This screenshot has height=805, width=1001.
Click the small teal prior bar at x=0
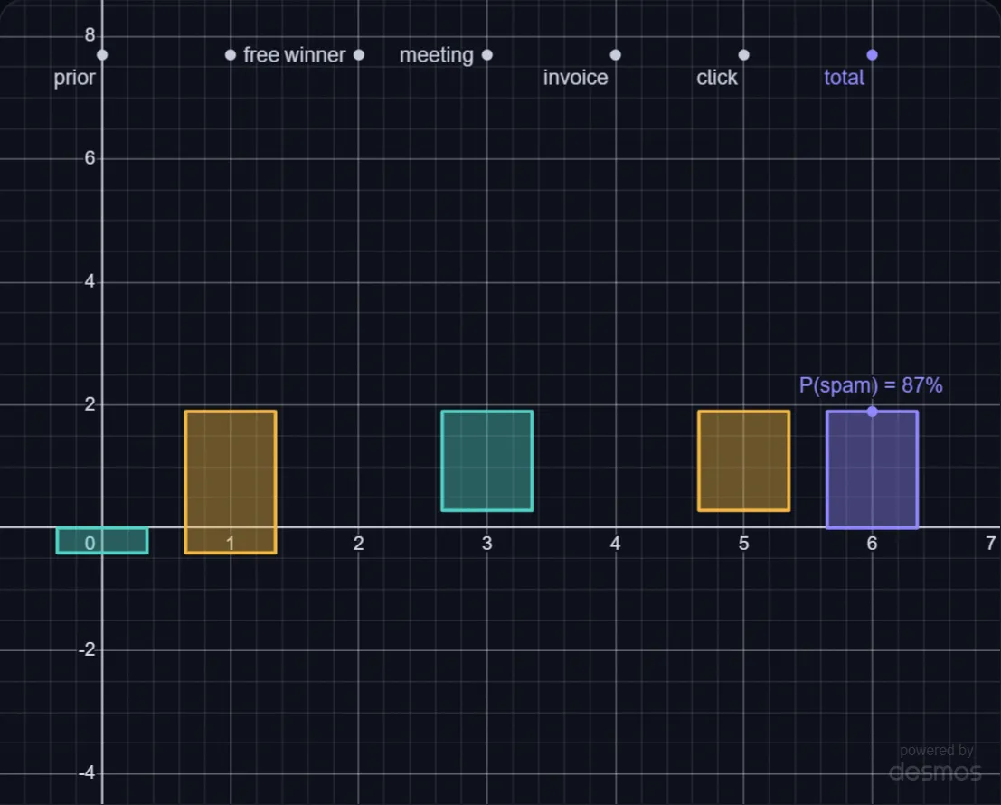102,540
